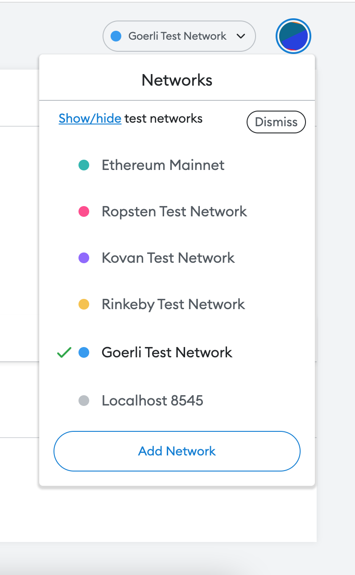This screenshot has width=355, height=575.
Task: Expand the network selector chevron arrow
Action: [x=241, y=36]
